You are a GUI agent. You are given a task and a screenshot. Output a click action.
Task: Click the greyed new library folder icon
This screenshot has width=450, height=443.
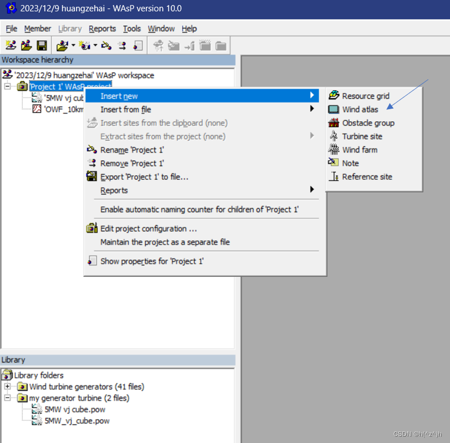coord(205,45)
